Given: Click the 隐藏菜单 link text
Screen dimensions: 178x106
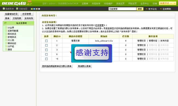Looking at the screenshot, I should pos(10,9).
